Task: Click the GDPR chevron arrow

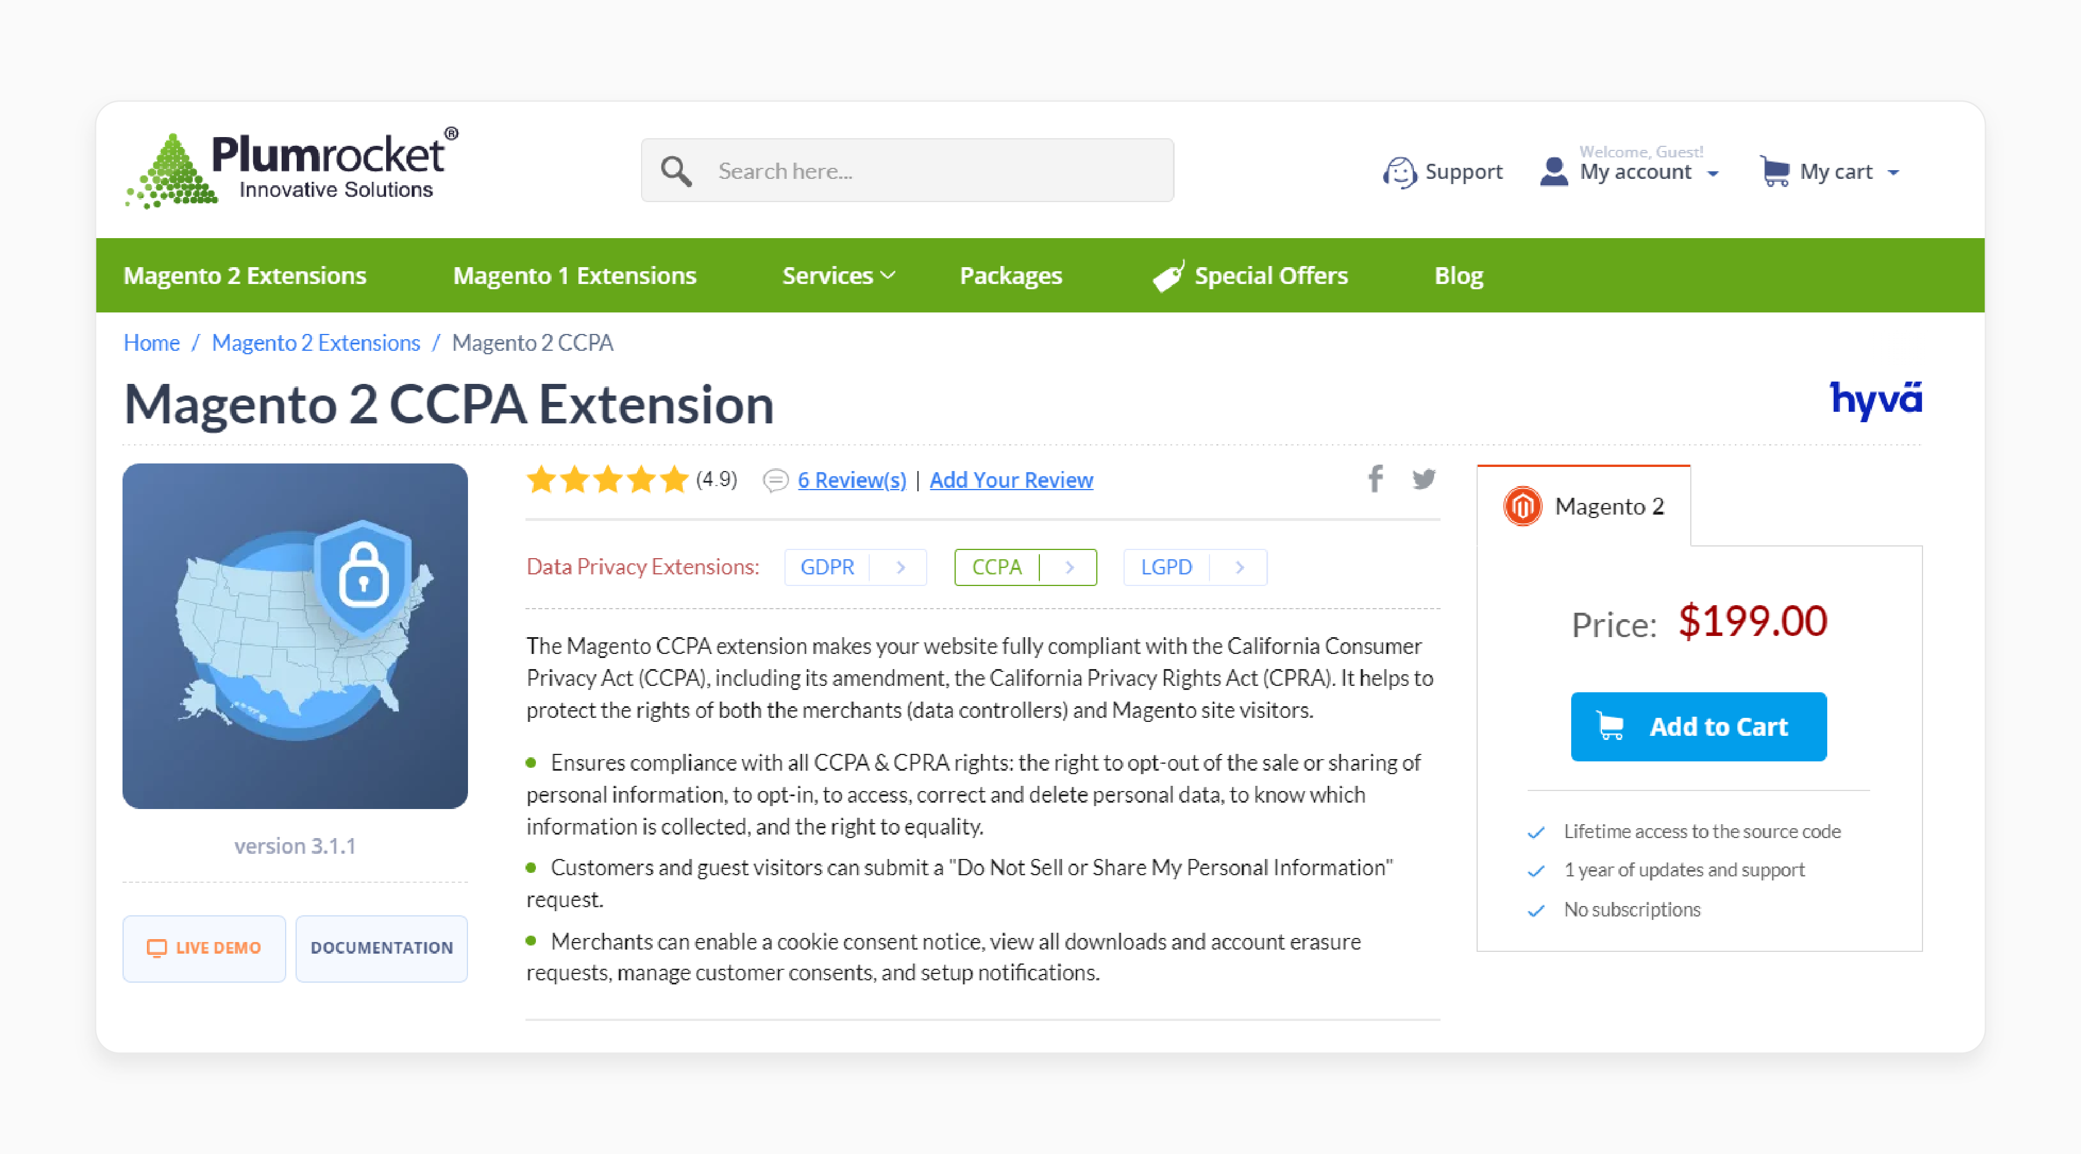Action: click(900, 567)
